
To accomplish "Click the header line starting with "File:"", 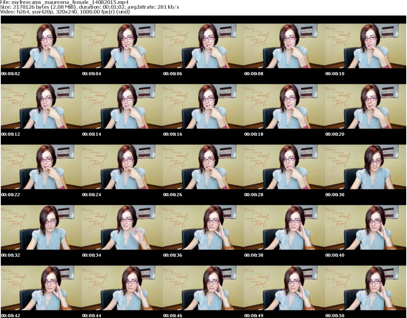I will (x=64, y=2).
